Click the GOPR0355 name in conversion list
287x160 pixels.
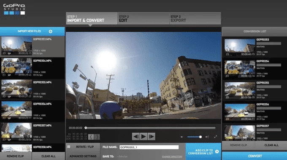[263, 83]
